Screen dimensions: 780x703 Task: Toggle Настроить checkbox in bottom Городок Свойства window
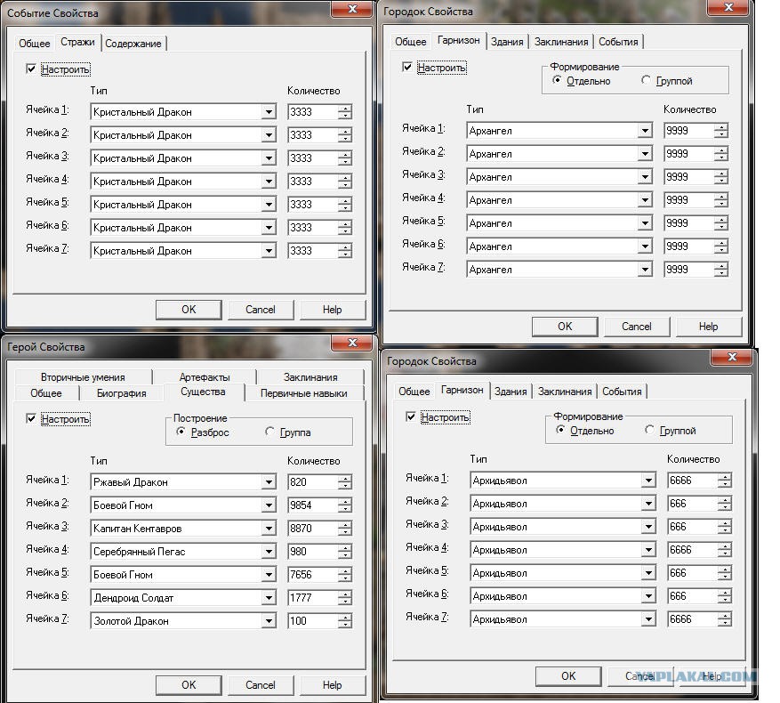tap(411, 416)
